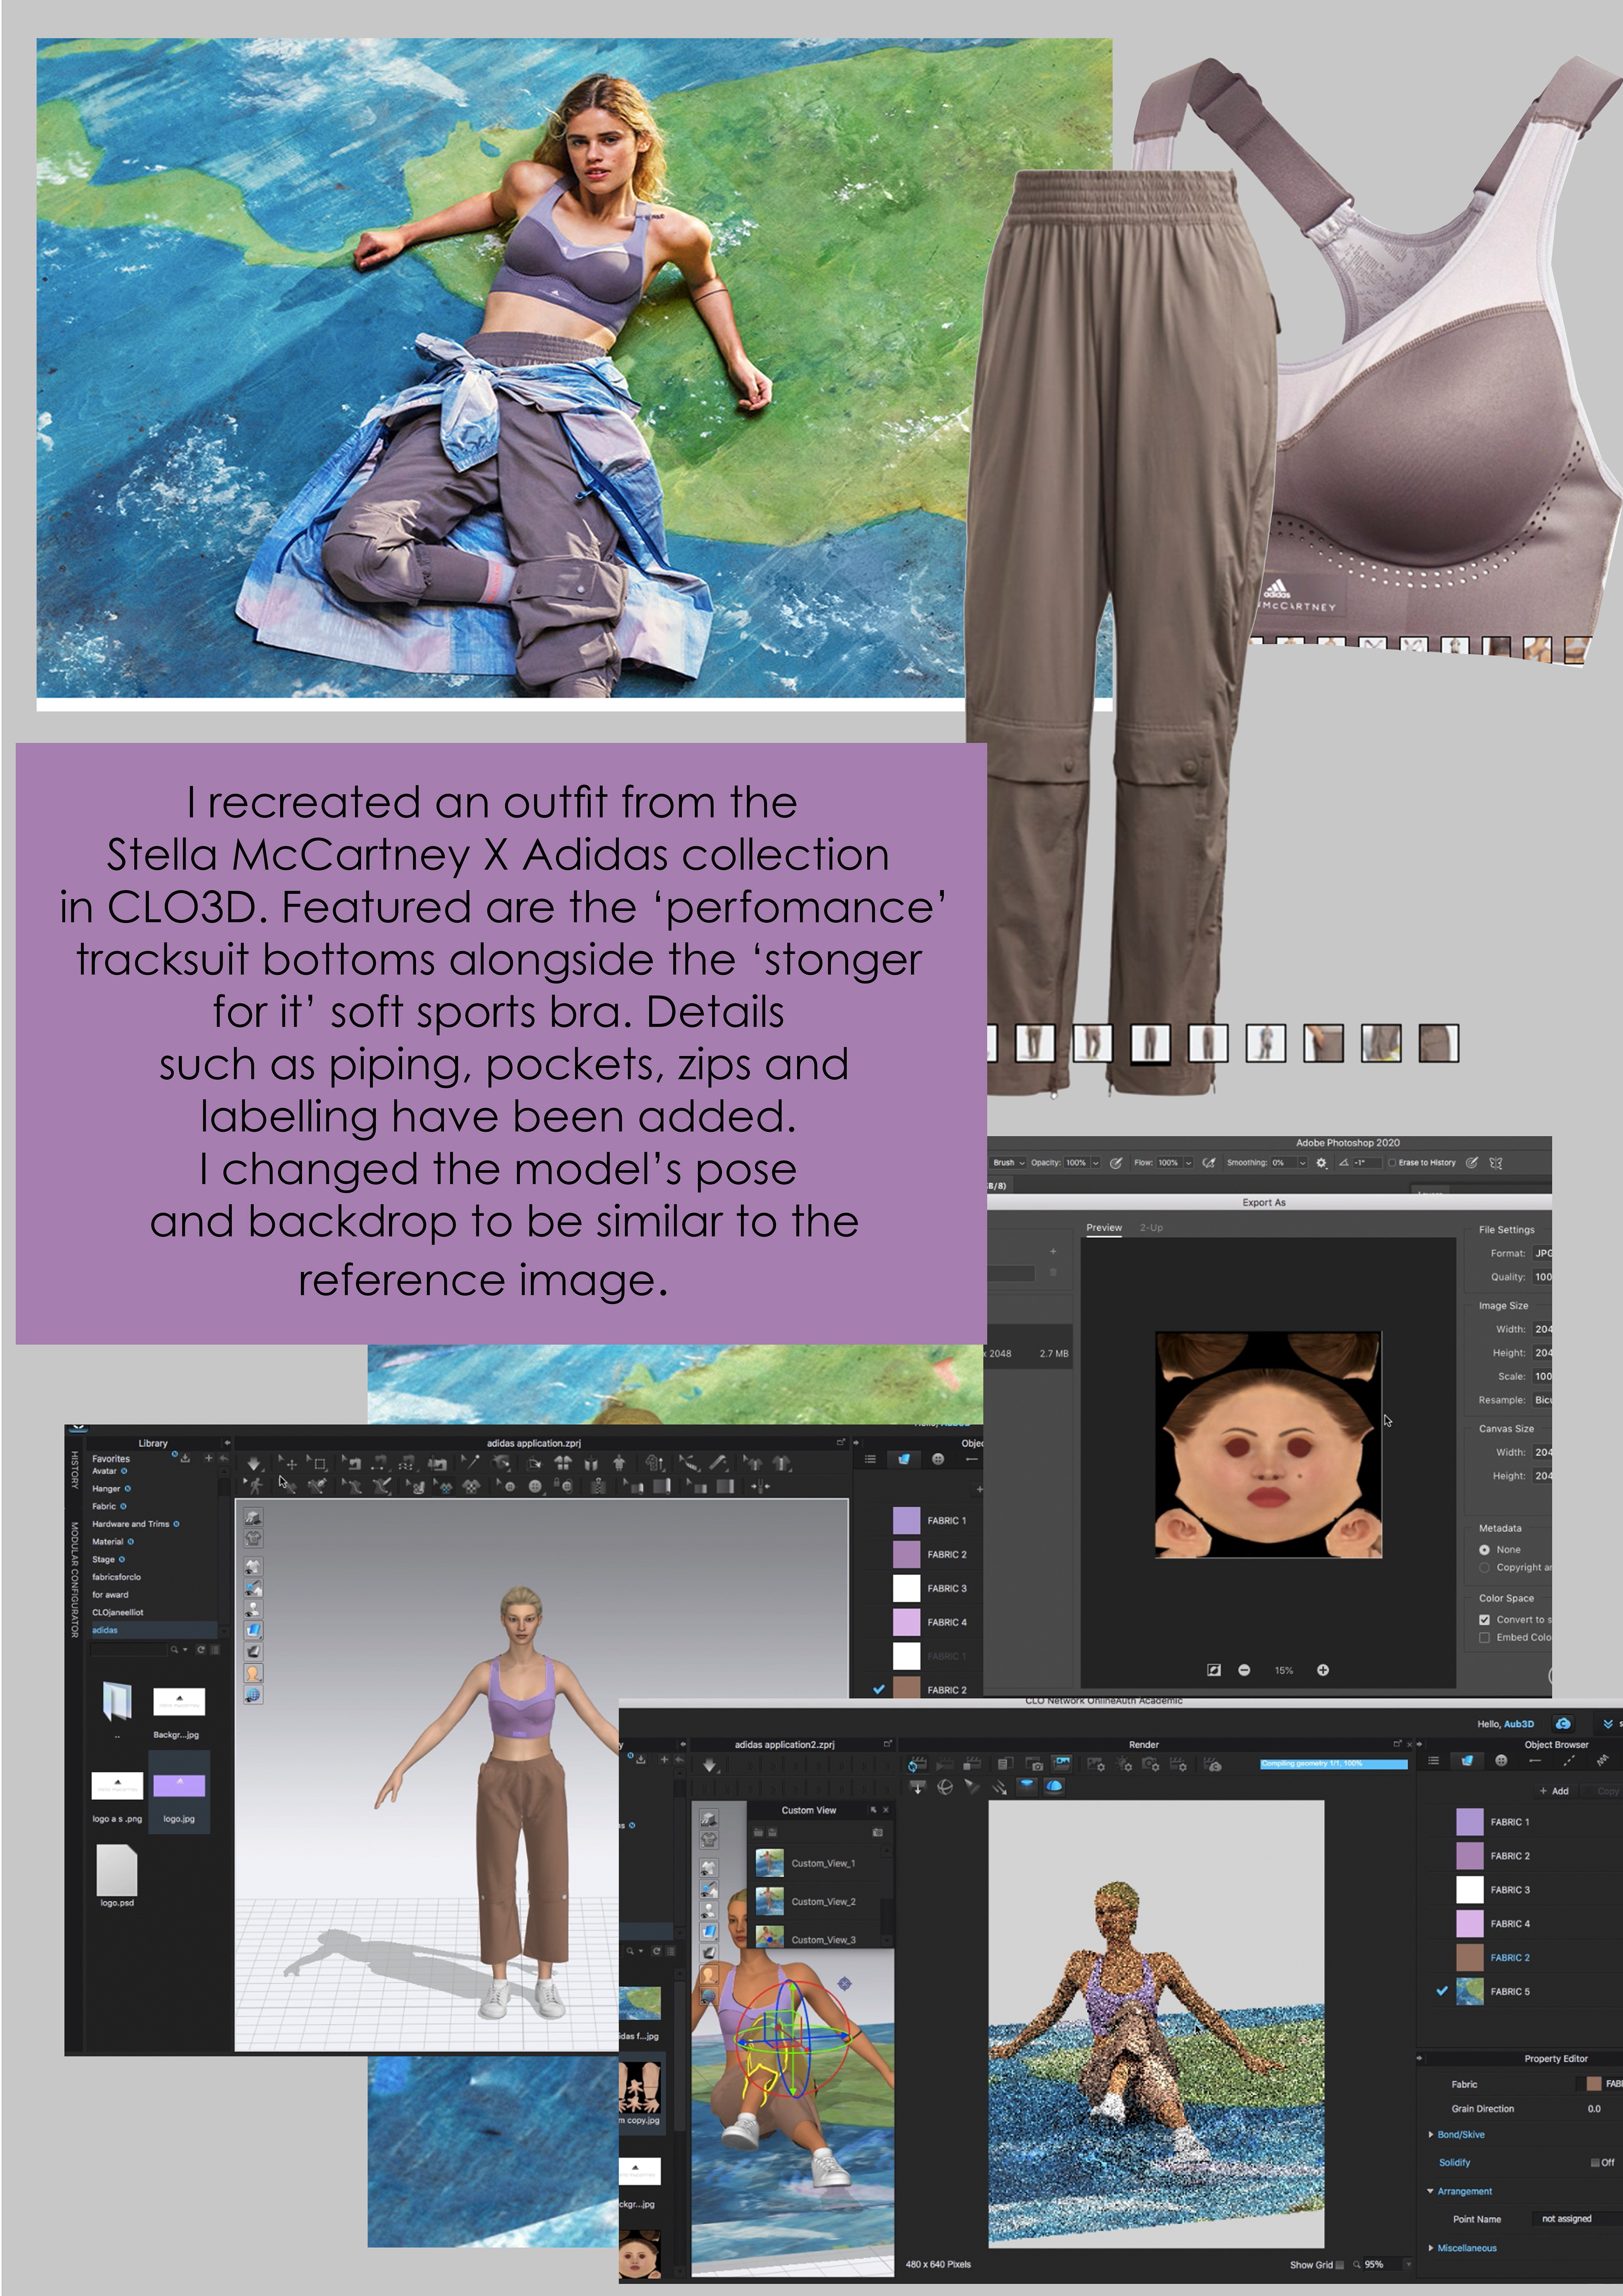Click orange avatar head icon in adidas application.zprj viewport
Viewport: 1623px width, 2296px height.
(x=253, y=1673)
